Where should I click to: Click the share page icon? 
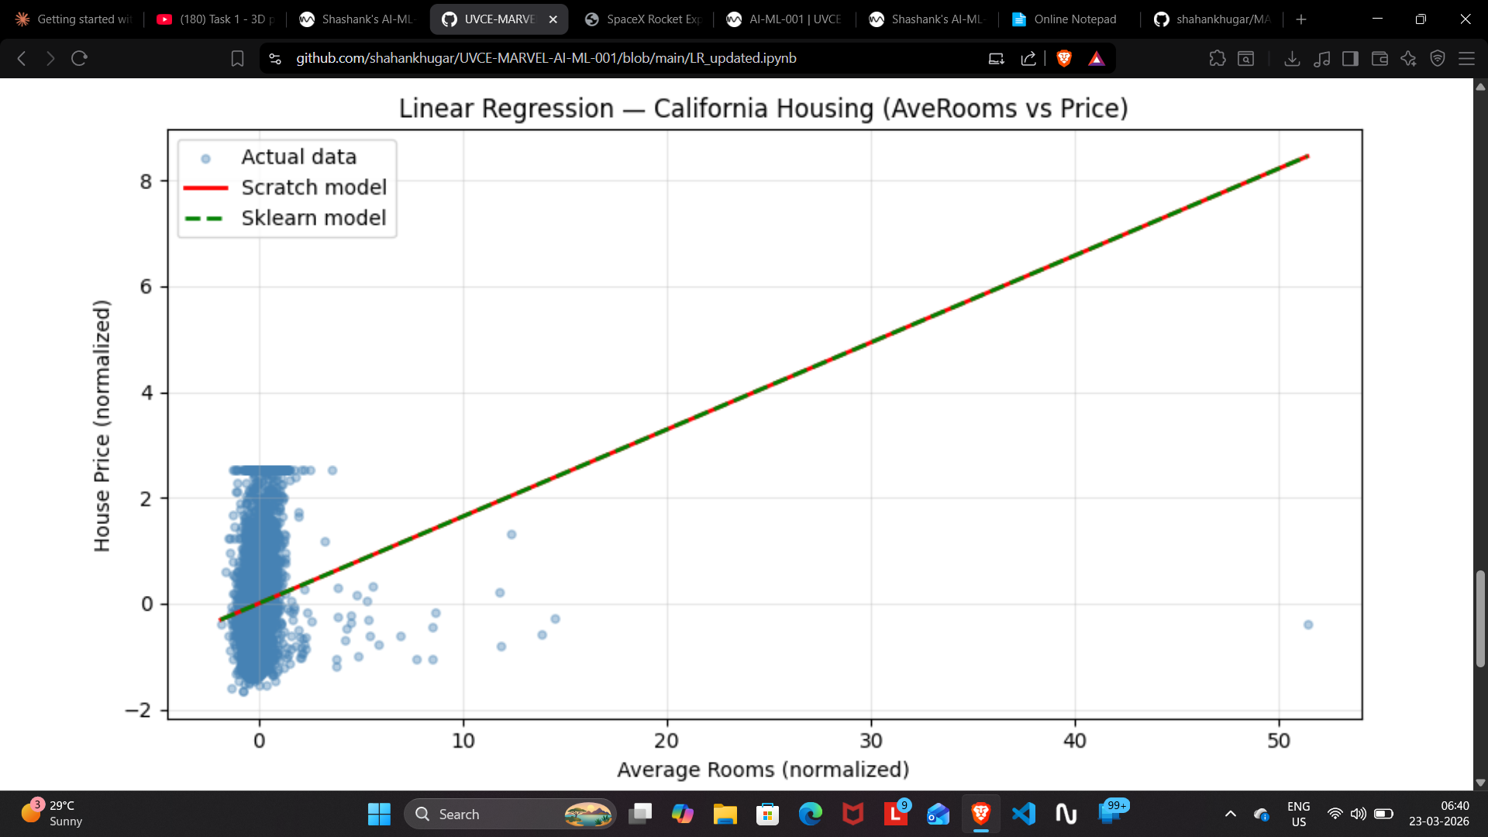coord(1028,58)
